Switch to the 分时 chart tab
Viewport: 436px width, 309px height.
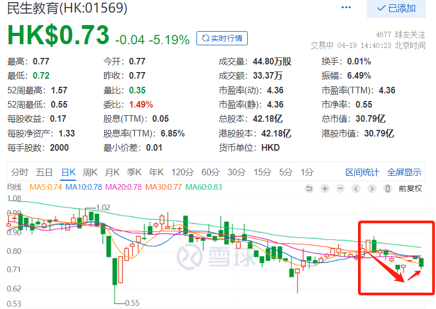(x=19, y=173)
